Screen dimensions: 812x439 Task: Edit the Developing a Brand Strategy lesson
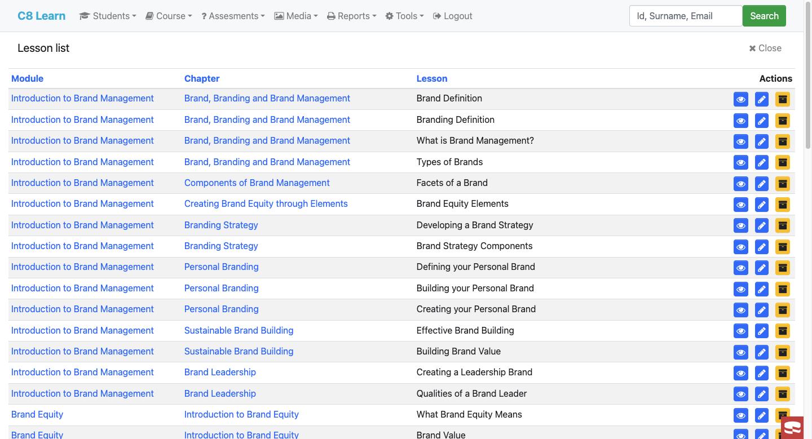(x=761, y=225)
